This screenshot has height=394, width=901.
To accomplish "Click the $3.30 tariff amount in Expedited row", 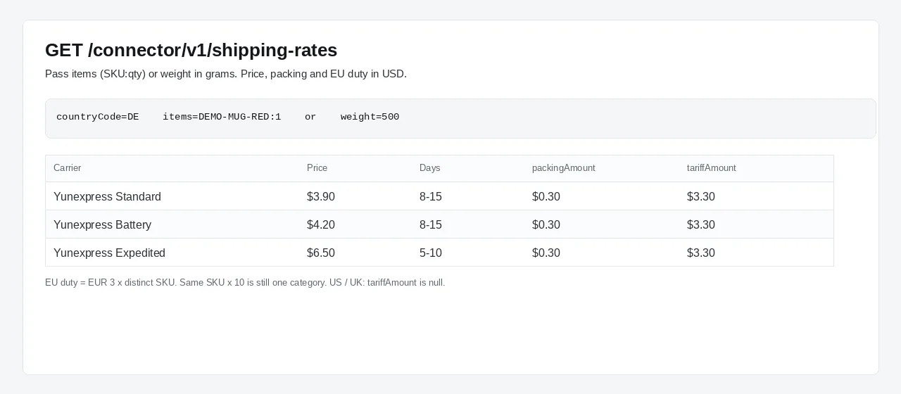I will [701, 253].
